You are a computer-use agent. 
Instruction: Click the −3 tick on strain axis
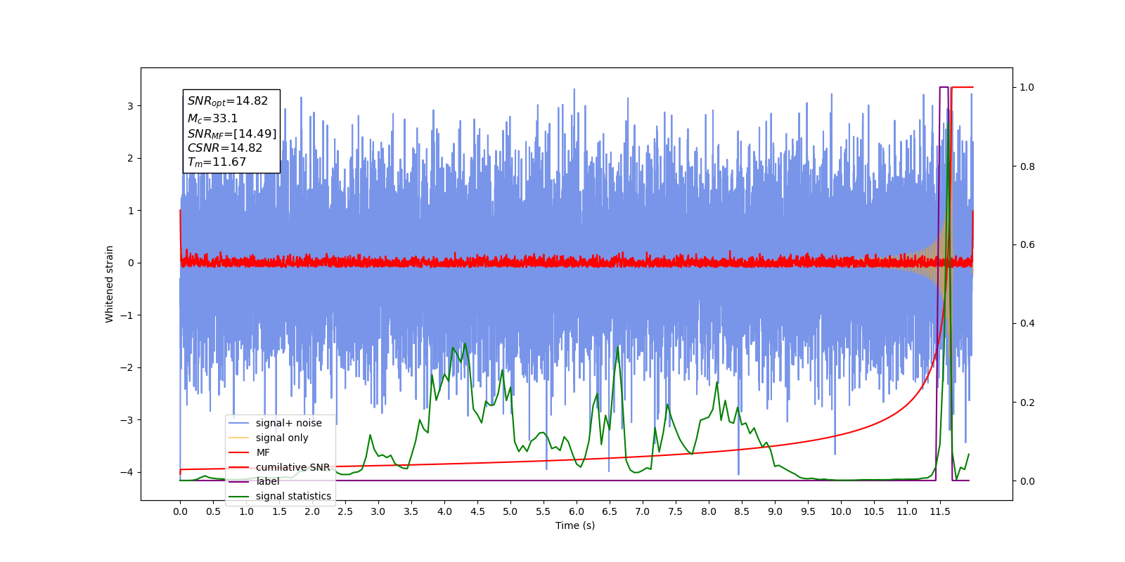point(126,420)
